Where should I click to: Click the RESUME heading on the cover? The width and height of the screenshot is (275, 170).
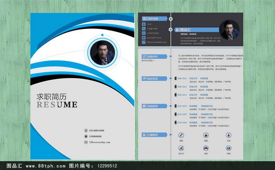click(57, 105)
